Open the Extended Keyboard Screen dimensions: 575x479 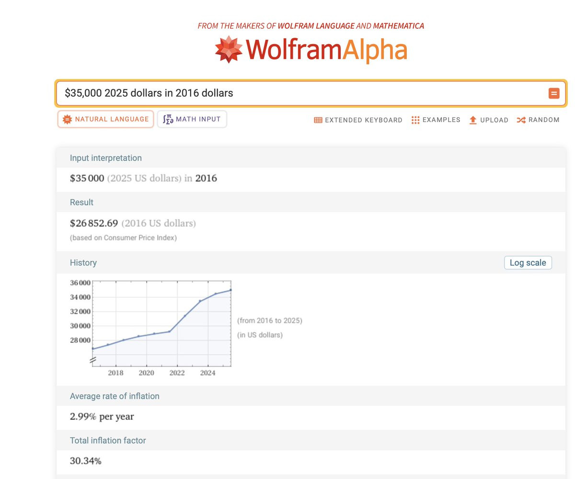358,120
